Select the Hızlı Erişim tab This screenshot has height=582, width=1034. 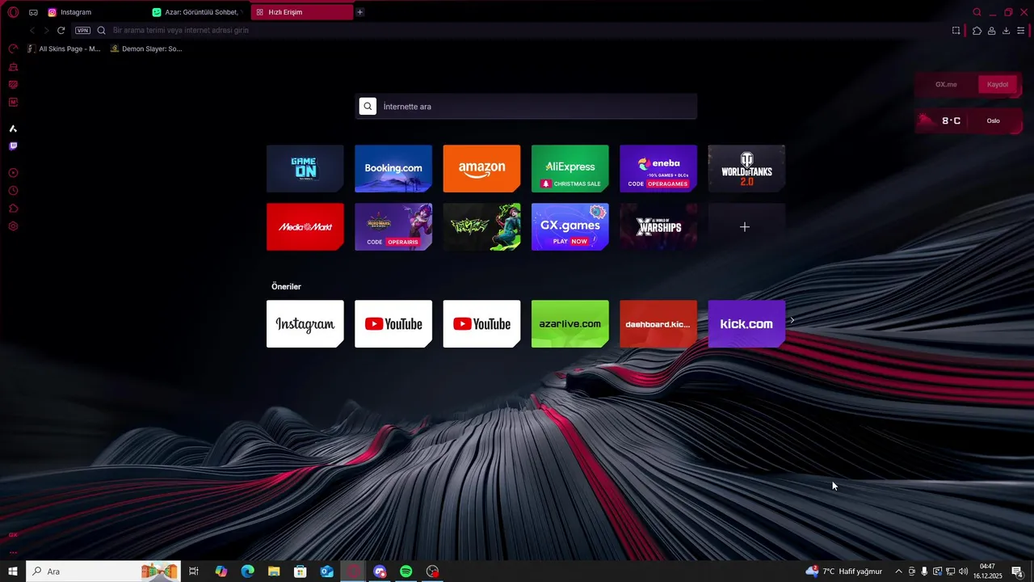click(x=302, y=12)
